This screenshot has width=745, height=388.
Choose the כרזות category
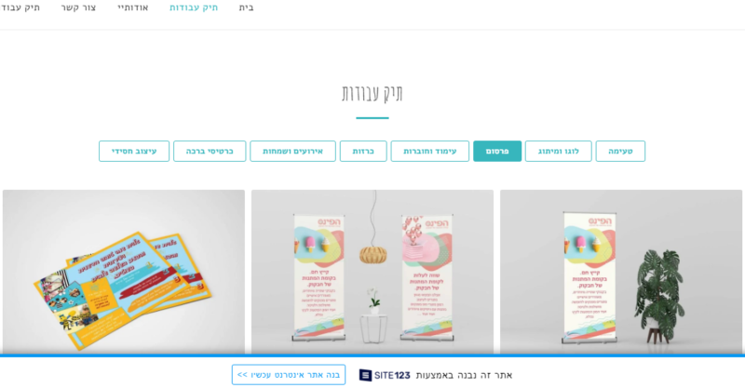(x=363, y=151)
